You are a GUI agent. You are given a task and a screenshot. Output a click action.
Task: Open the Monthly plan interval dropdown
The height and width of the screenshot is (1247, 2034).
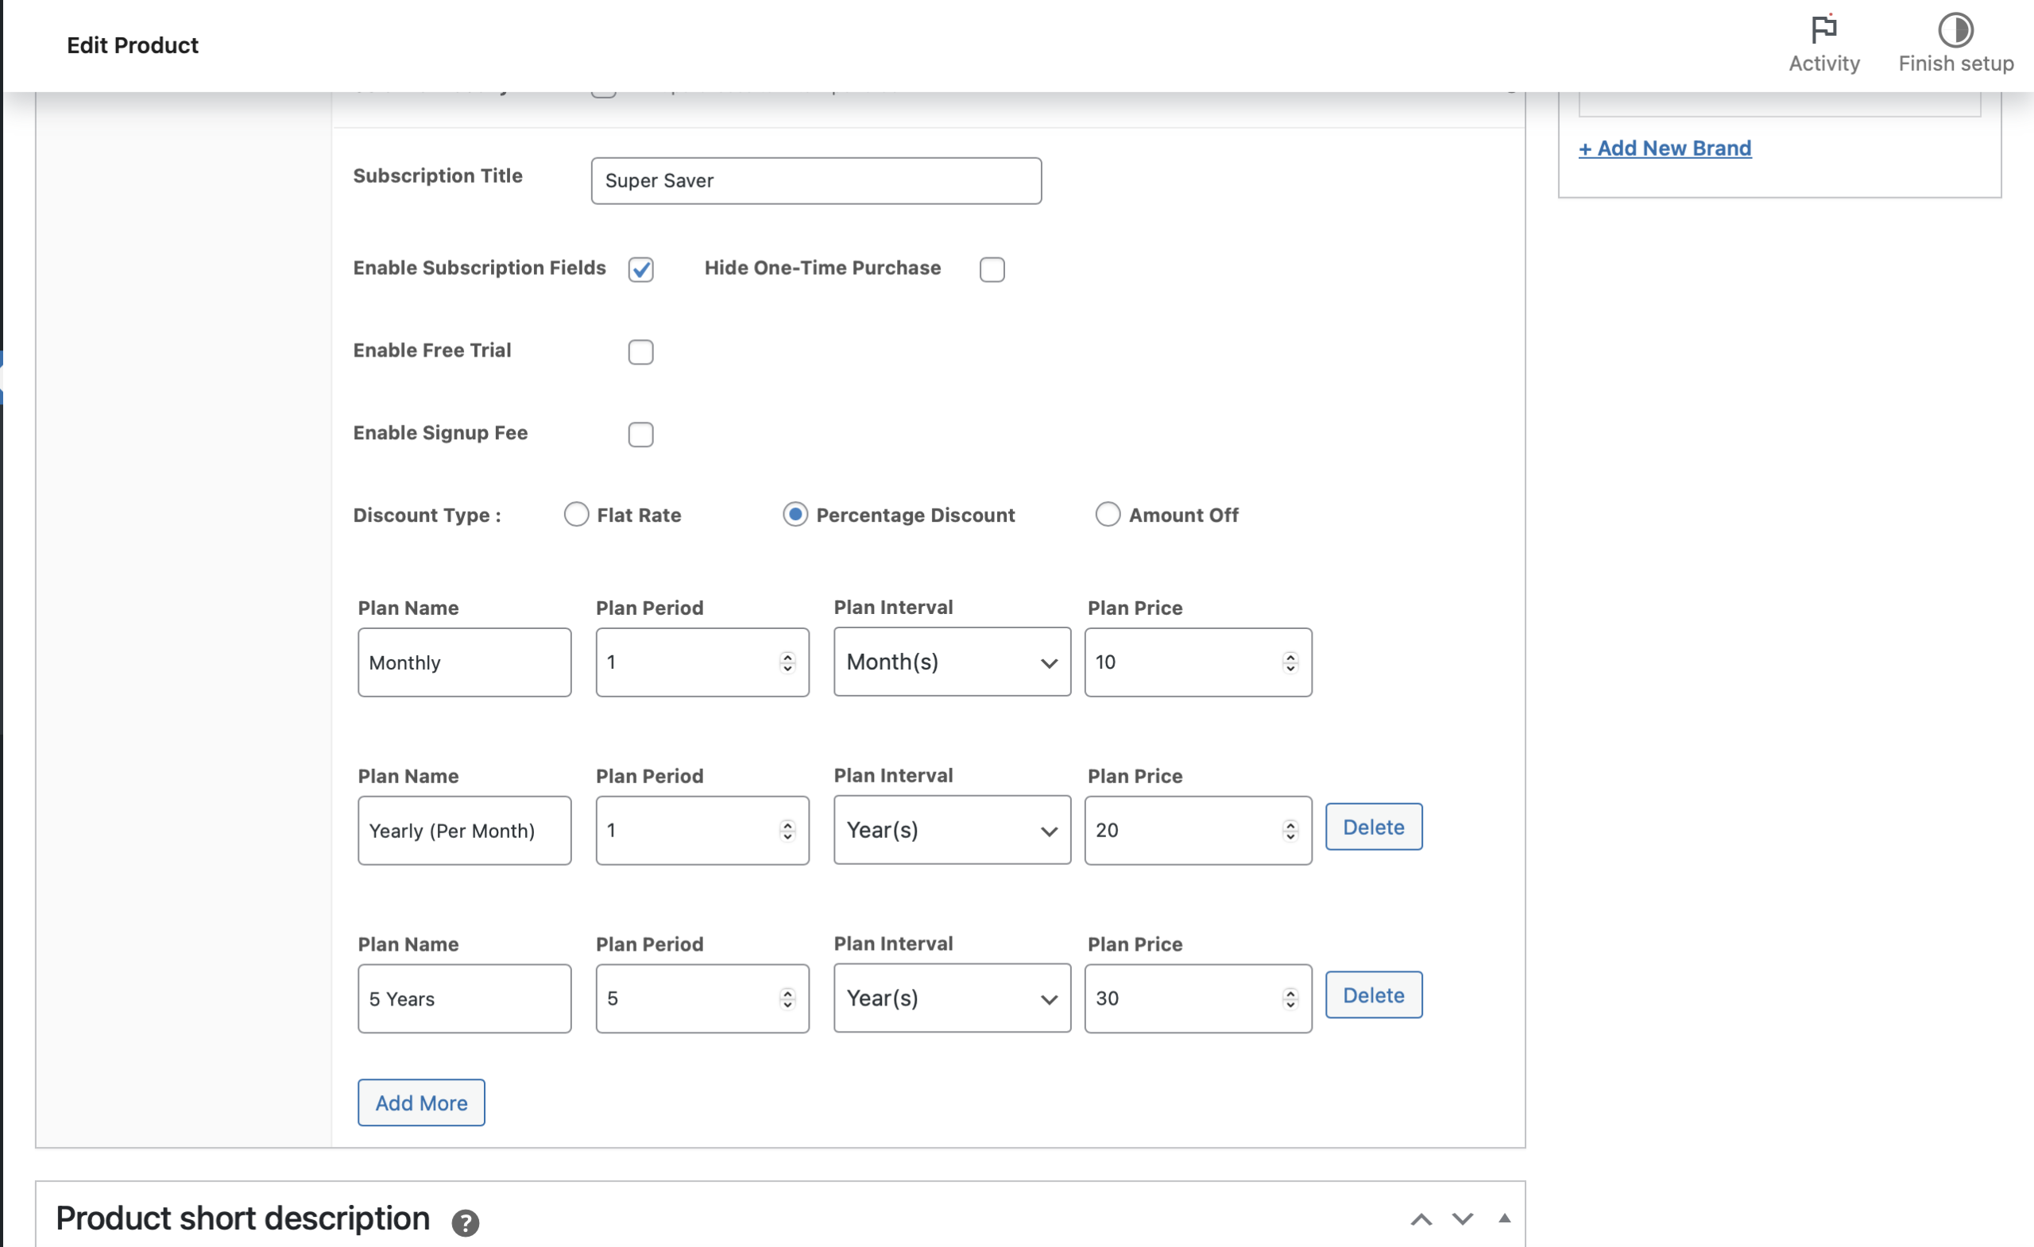(x=951, y=662)
